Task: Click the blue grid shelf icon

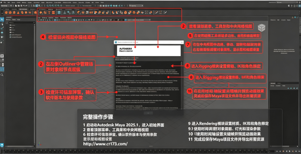Action: tap(59, 12)
